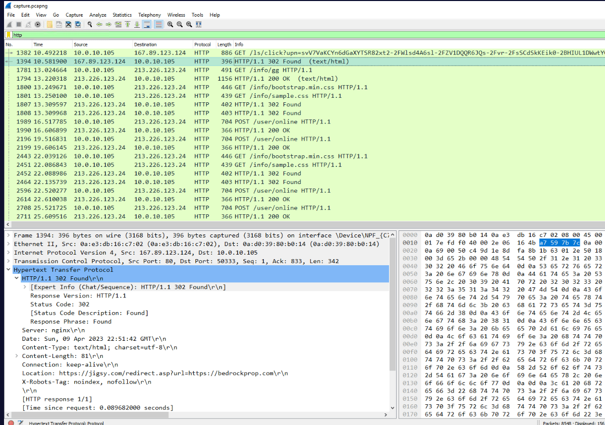Expand the Expert Info (Chat/Sequence) item
This screenshot has width=605, height=425.
pos(25,287)
